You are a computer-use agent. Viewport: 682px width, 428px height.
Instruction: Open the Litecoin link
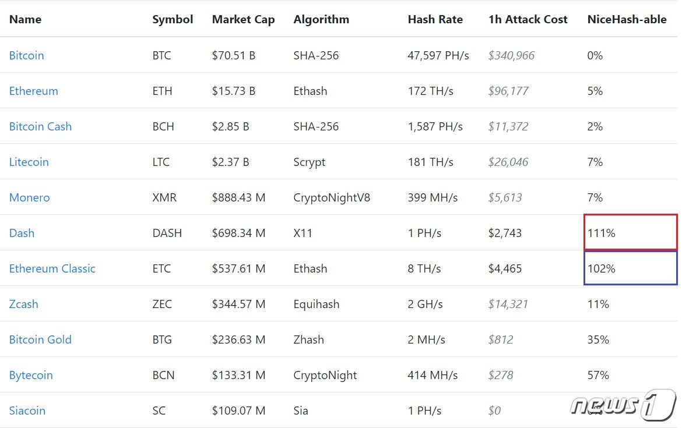click(29, 162)
